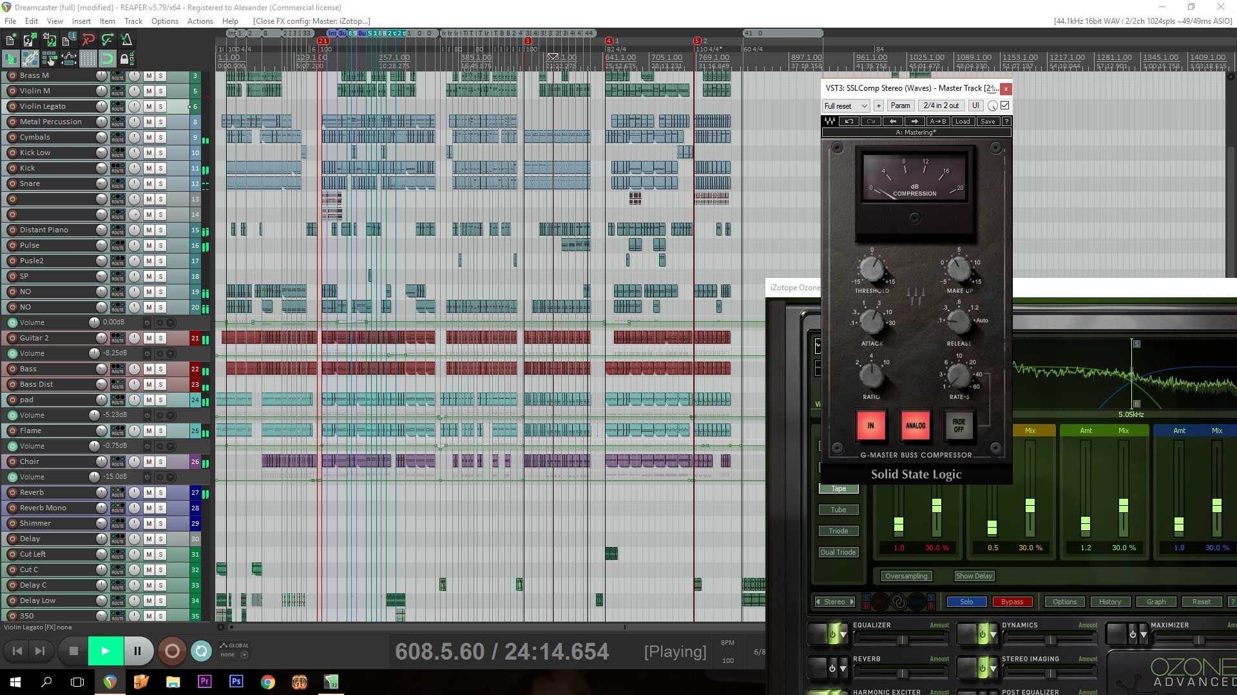Click the Waves undo arrow icon
This screenshot has height=695, width=1237.
[849, 122]
